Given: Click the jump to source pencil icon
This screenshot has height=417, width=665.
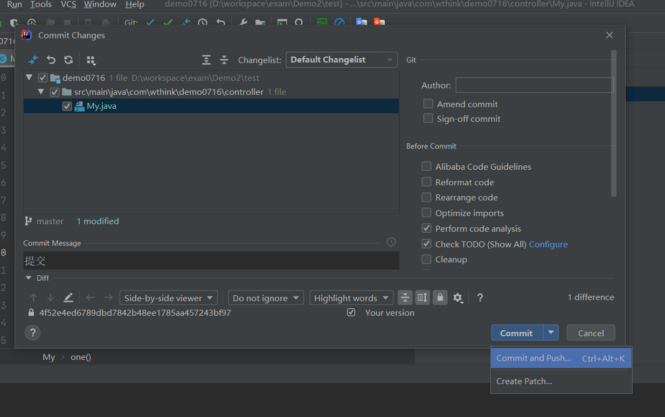Looking at the screenshot, I should pyautogui.click(x=68, y=297).
